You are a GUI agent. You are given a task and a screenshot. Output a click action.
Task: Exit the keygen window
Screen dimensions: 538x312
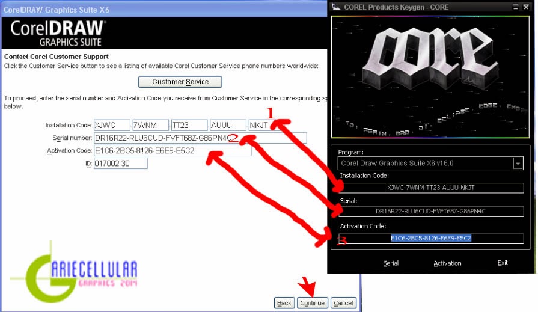pos(503,263)
